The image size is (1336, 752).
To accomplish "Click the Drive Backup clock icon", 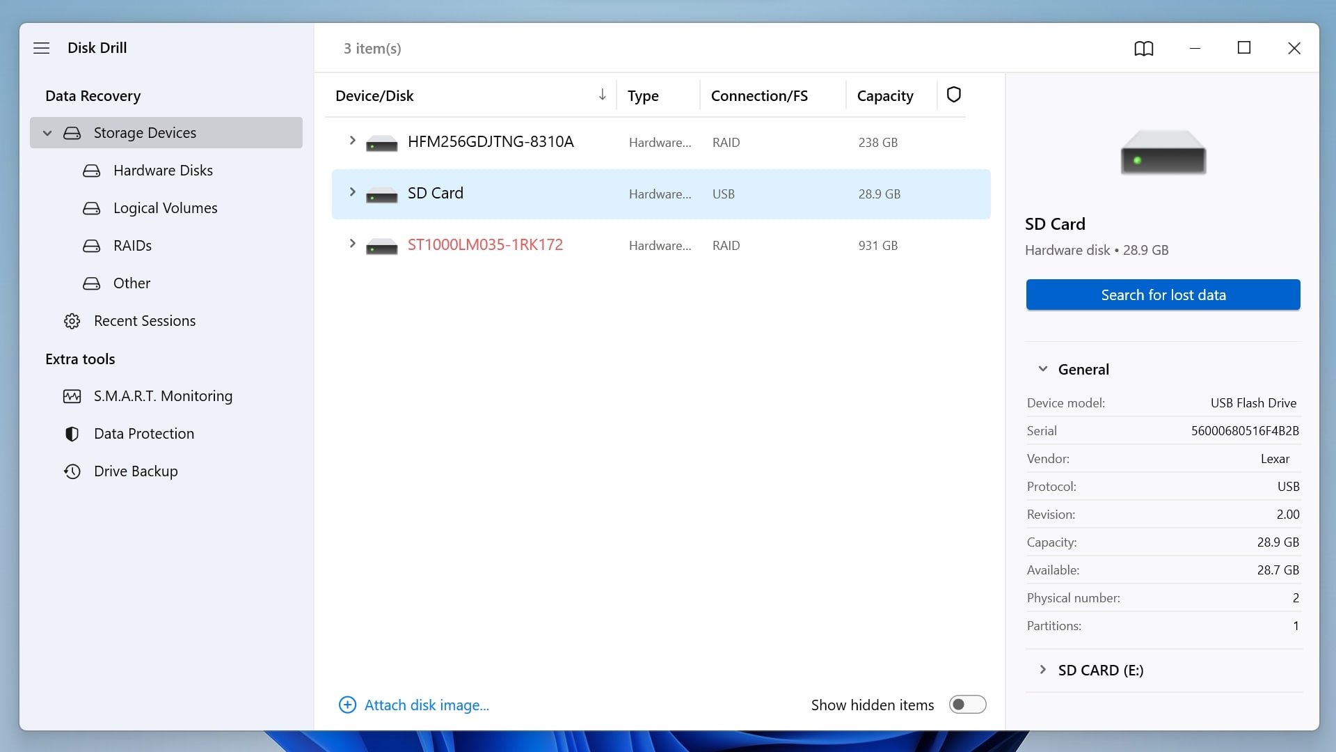I will [72, 471].
